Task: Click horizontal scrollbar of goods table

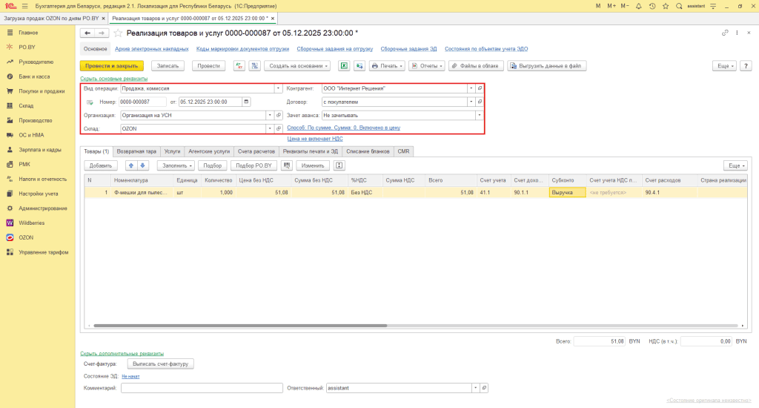Action: tap(240, 326)
